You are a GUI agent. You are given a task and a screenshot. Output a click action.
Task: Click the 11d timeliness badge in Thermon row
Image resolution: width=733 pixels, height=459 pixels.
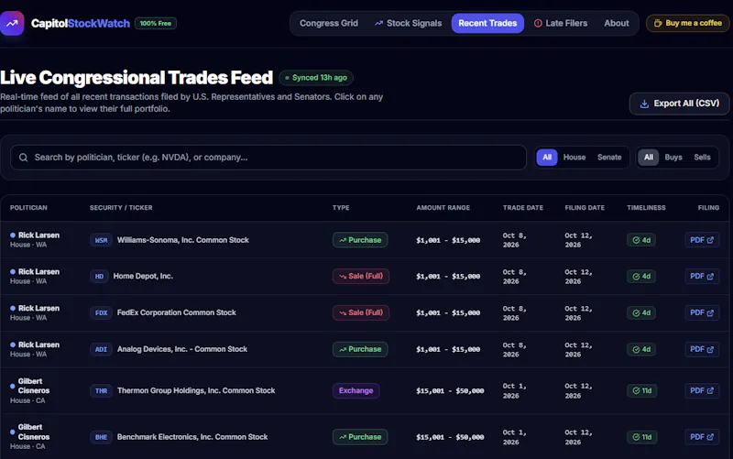(x=642, y=391)
